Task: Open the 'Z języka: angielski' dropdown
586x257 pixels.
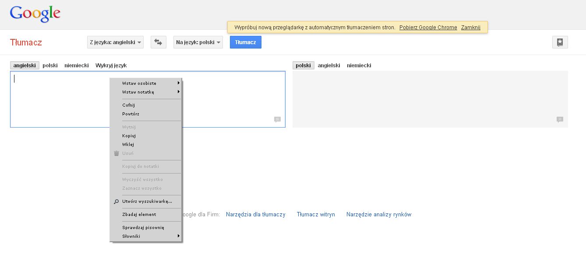Action: click(x=116, y=42)
